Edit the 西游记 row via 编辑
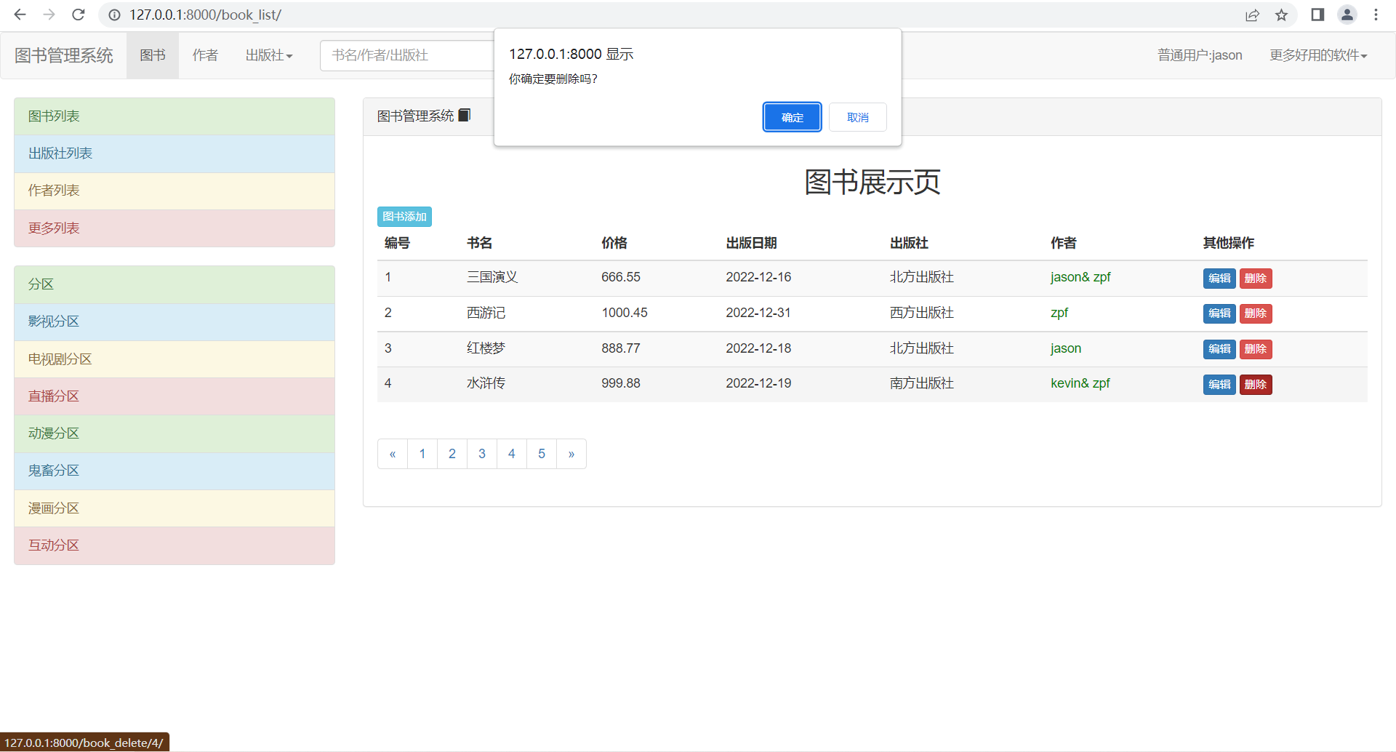1396x752 pixels. point(1219,313)
